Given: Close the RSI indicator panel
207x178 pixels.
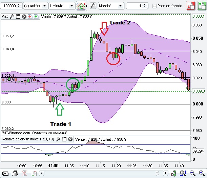Looking at the screenshot, I should tap(70, 139).
